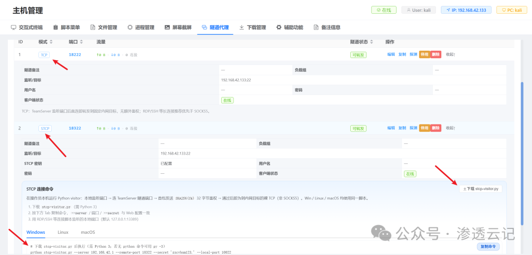Click the 已配置 STCP key value

tap(166, 163)
